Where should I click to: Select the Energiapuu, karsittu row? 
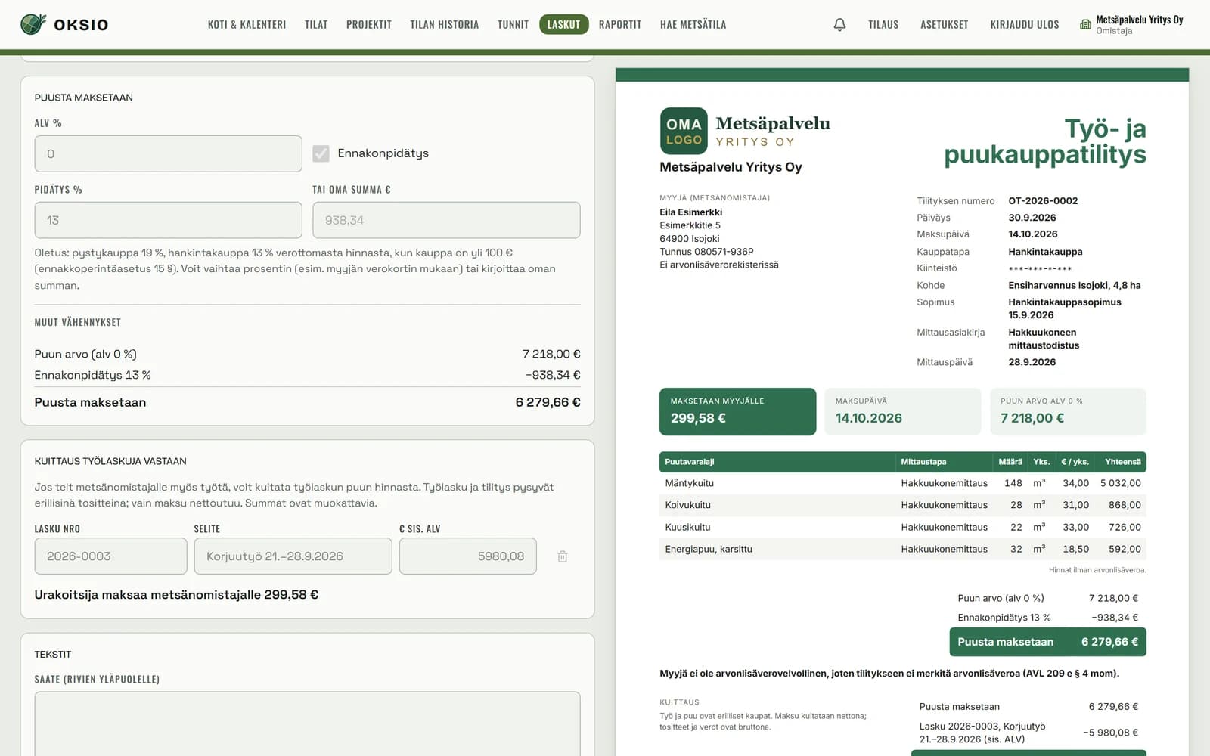click(x=903, y=549)
